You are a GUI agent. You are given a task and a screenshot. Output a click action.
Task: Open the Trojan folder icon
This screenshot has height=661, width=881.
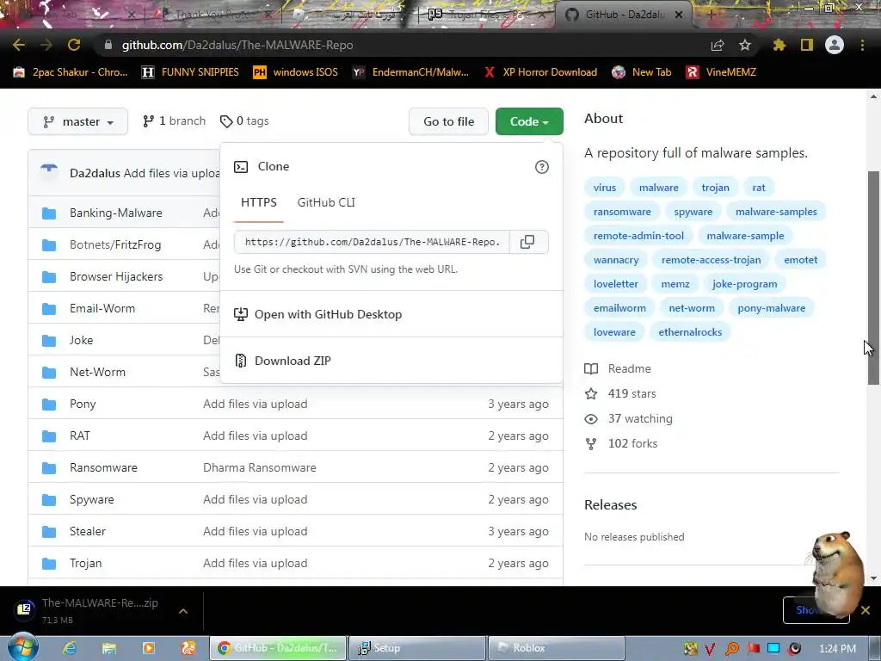point(49,563)
